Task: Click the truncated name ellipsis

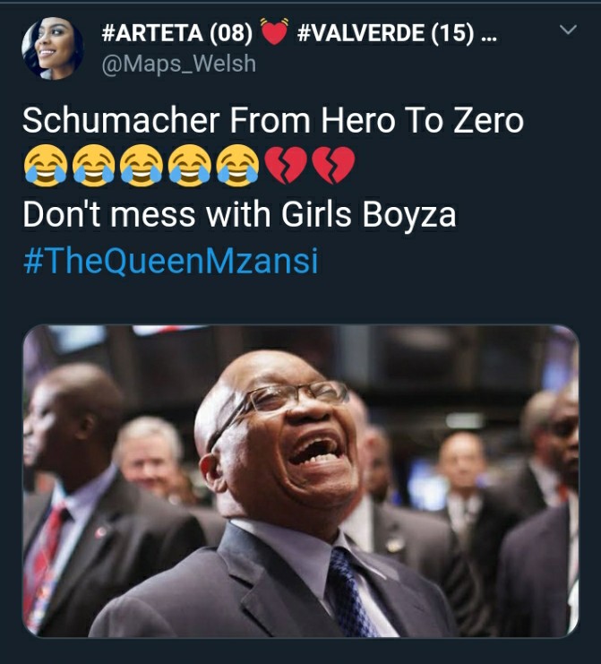Action: (489, 39)
